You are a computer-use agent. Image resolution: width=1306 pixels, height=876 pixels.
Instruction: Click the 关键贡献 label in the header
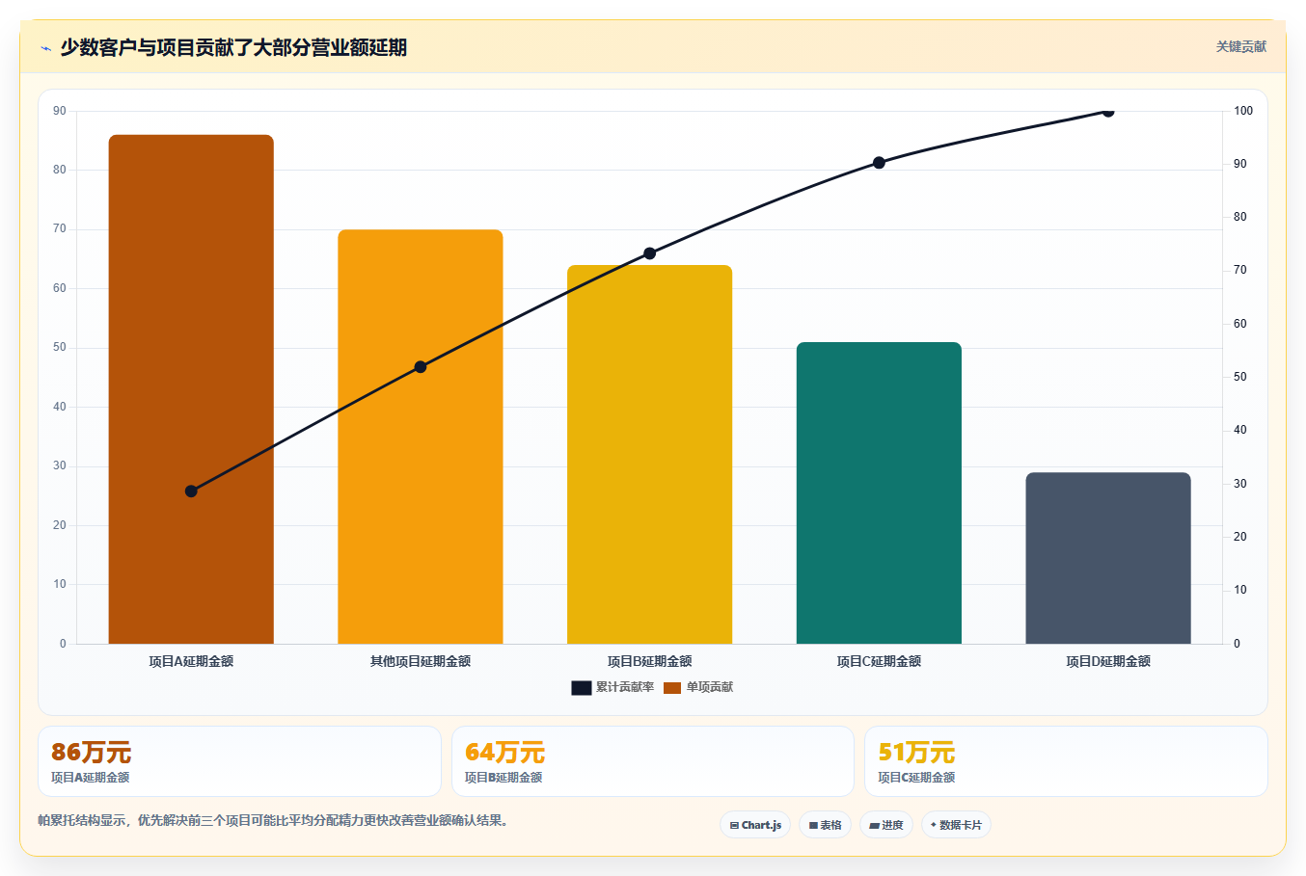(1240, 46)
